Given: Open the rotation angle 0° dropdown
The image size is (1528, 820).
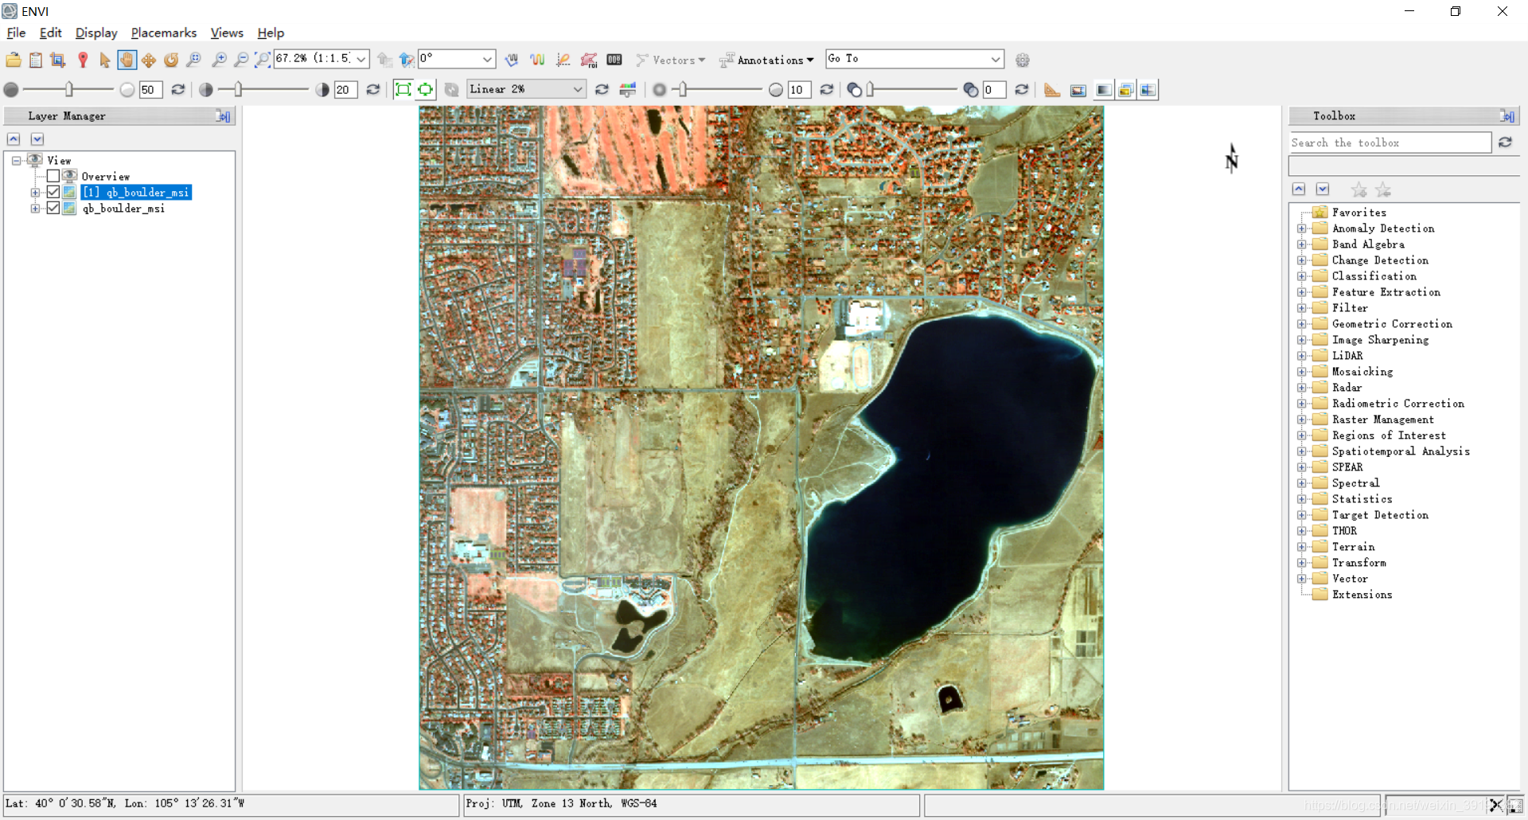Looking at the screenshot, I should tap(487, 59).
